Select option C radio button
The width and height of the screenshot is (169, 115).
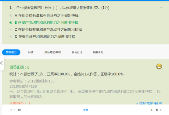coord(11,30)
